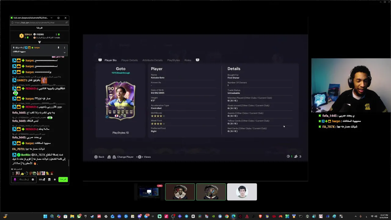
Task: Click the PlayStyles: 10 label
Action: tap(121, 133)
